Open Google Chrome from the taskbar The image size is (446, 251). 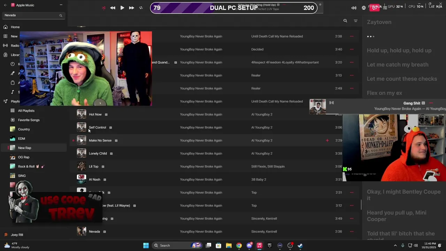coord(239,245)
